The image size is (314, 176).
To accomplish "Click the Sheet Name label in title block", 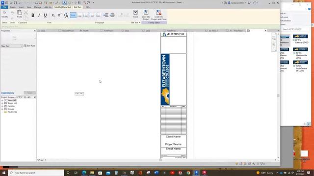I will coord(173,149).
